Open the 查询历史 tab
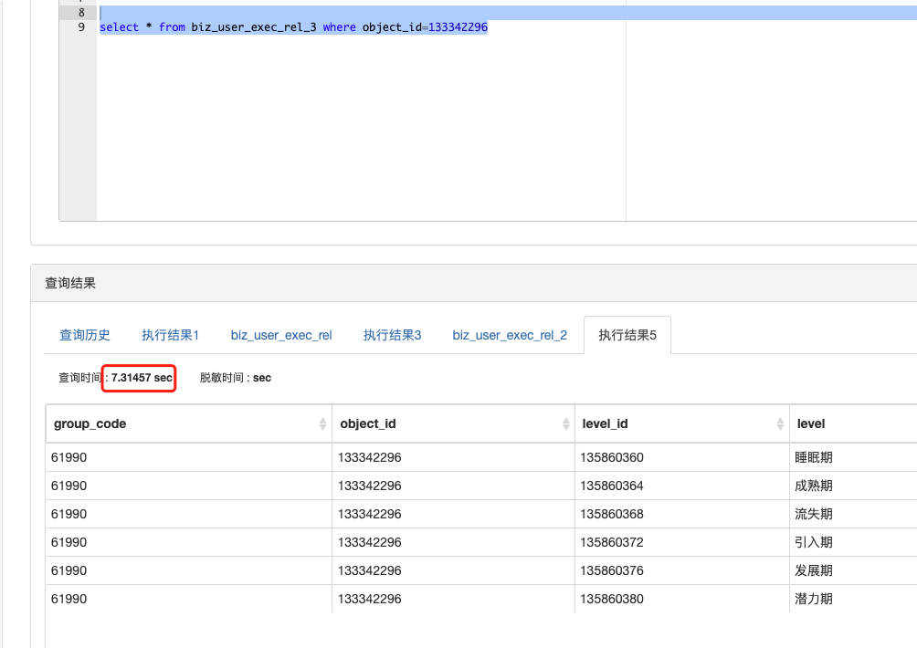 point(85,335)
